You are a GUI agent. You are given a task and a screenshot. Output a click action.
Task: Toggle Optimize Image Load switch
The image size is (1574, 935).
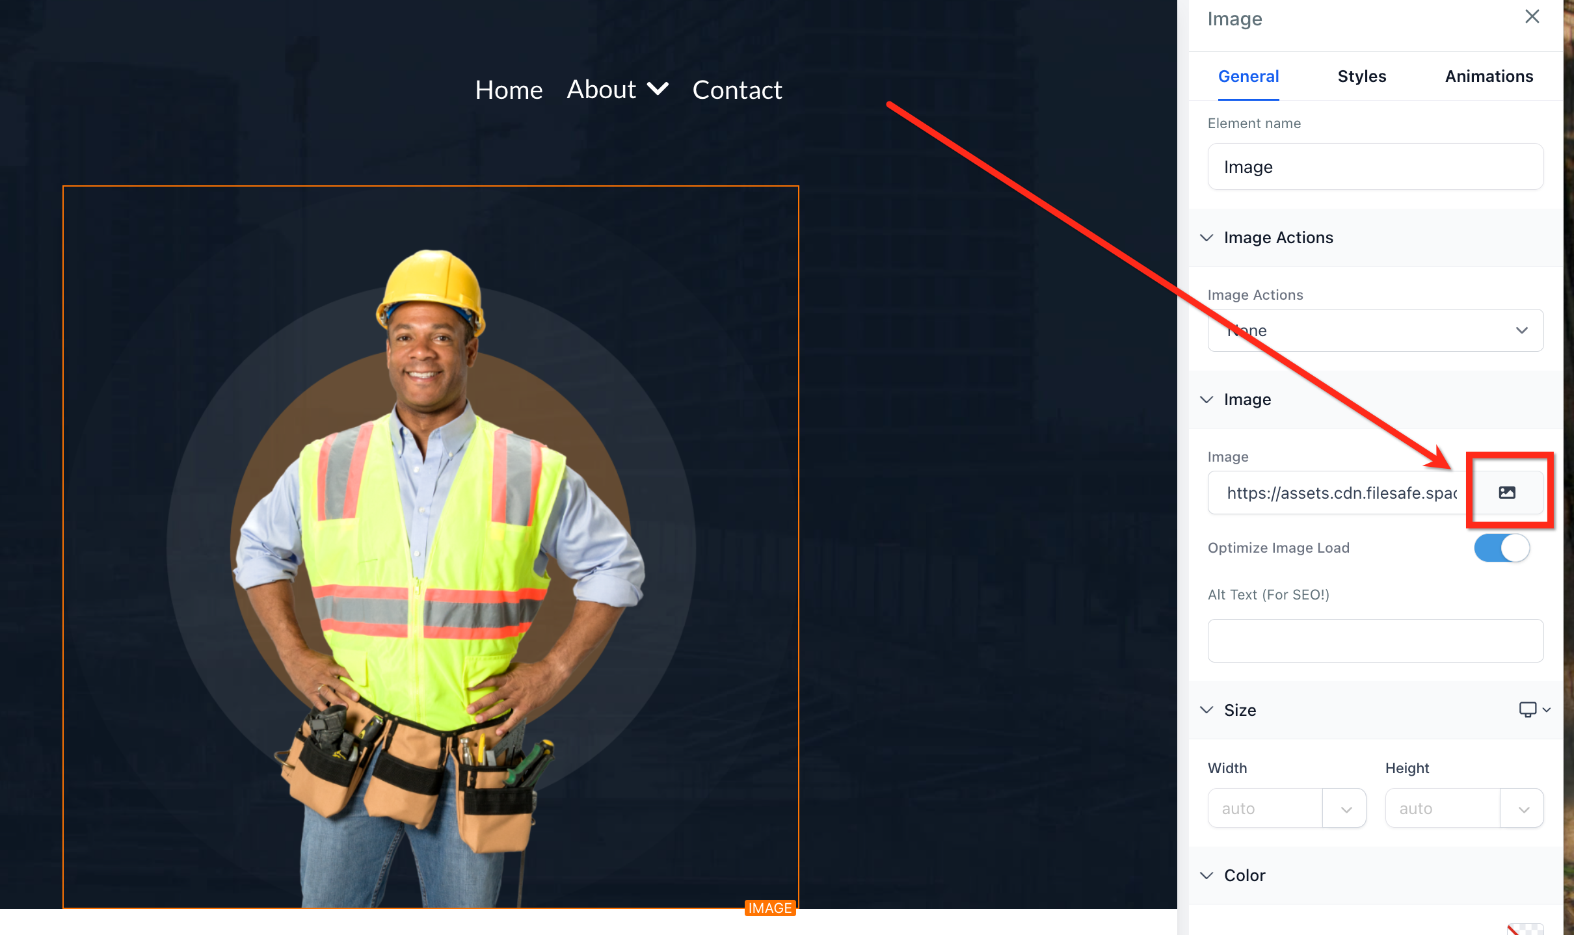pos(1501,548)
